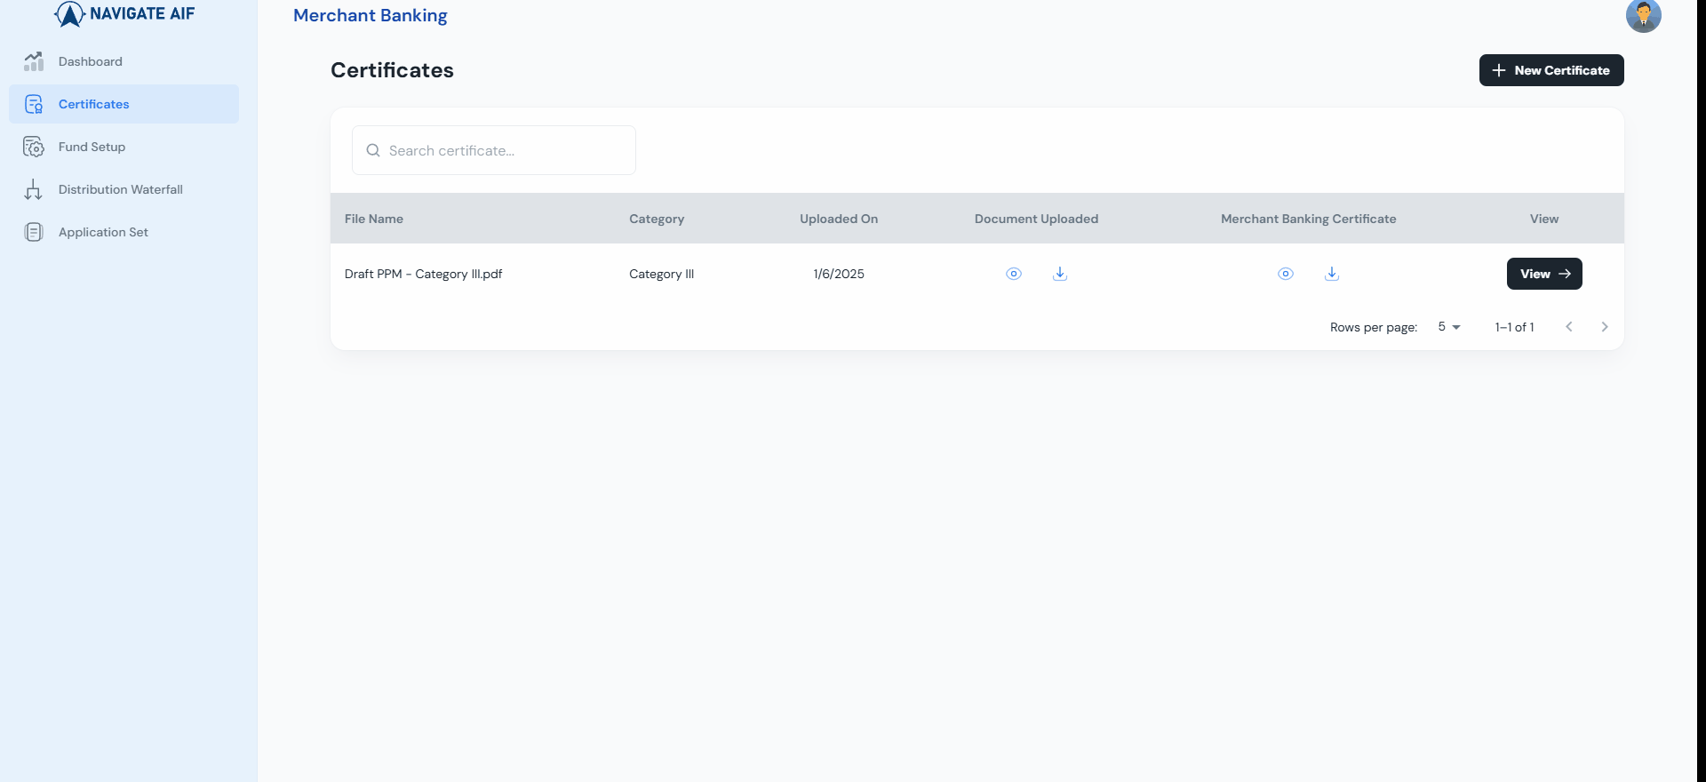
Task: Go to the next page of results
Action: coord(1605,327)
